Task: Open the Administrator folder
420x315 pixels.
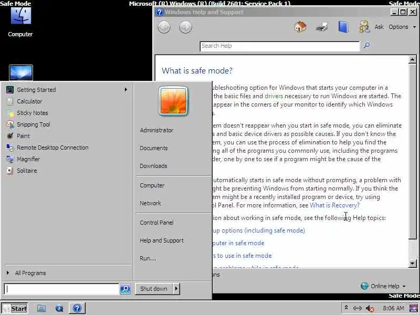Action: tap(156, 130)
